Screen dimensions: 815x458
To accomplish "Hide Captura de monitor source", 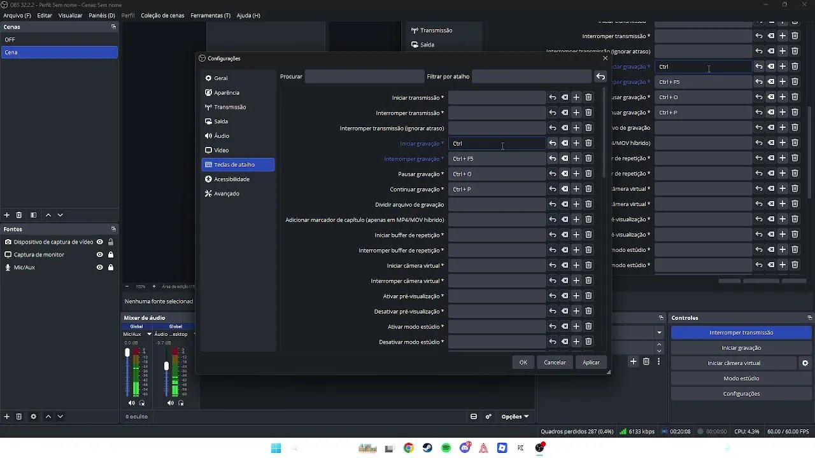I will click(x=100, y=254).
